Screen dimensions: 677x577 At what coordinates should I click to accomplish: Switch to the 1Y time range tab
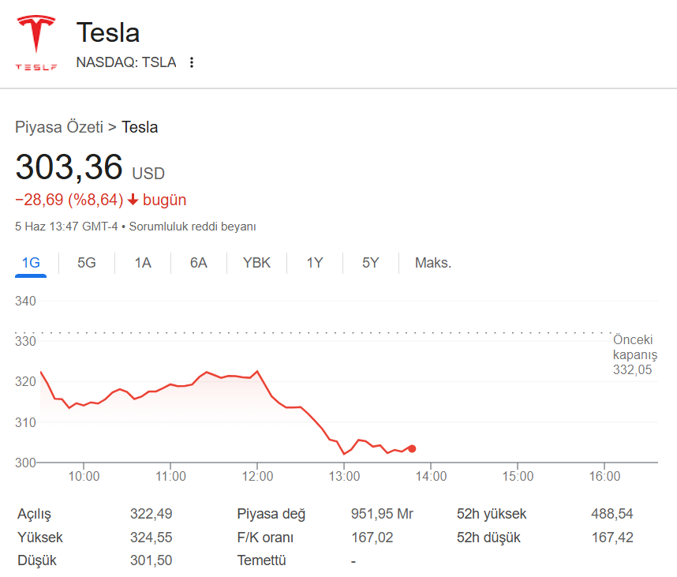315,263
